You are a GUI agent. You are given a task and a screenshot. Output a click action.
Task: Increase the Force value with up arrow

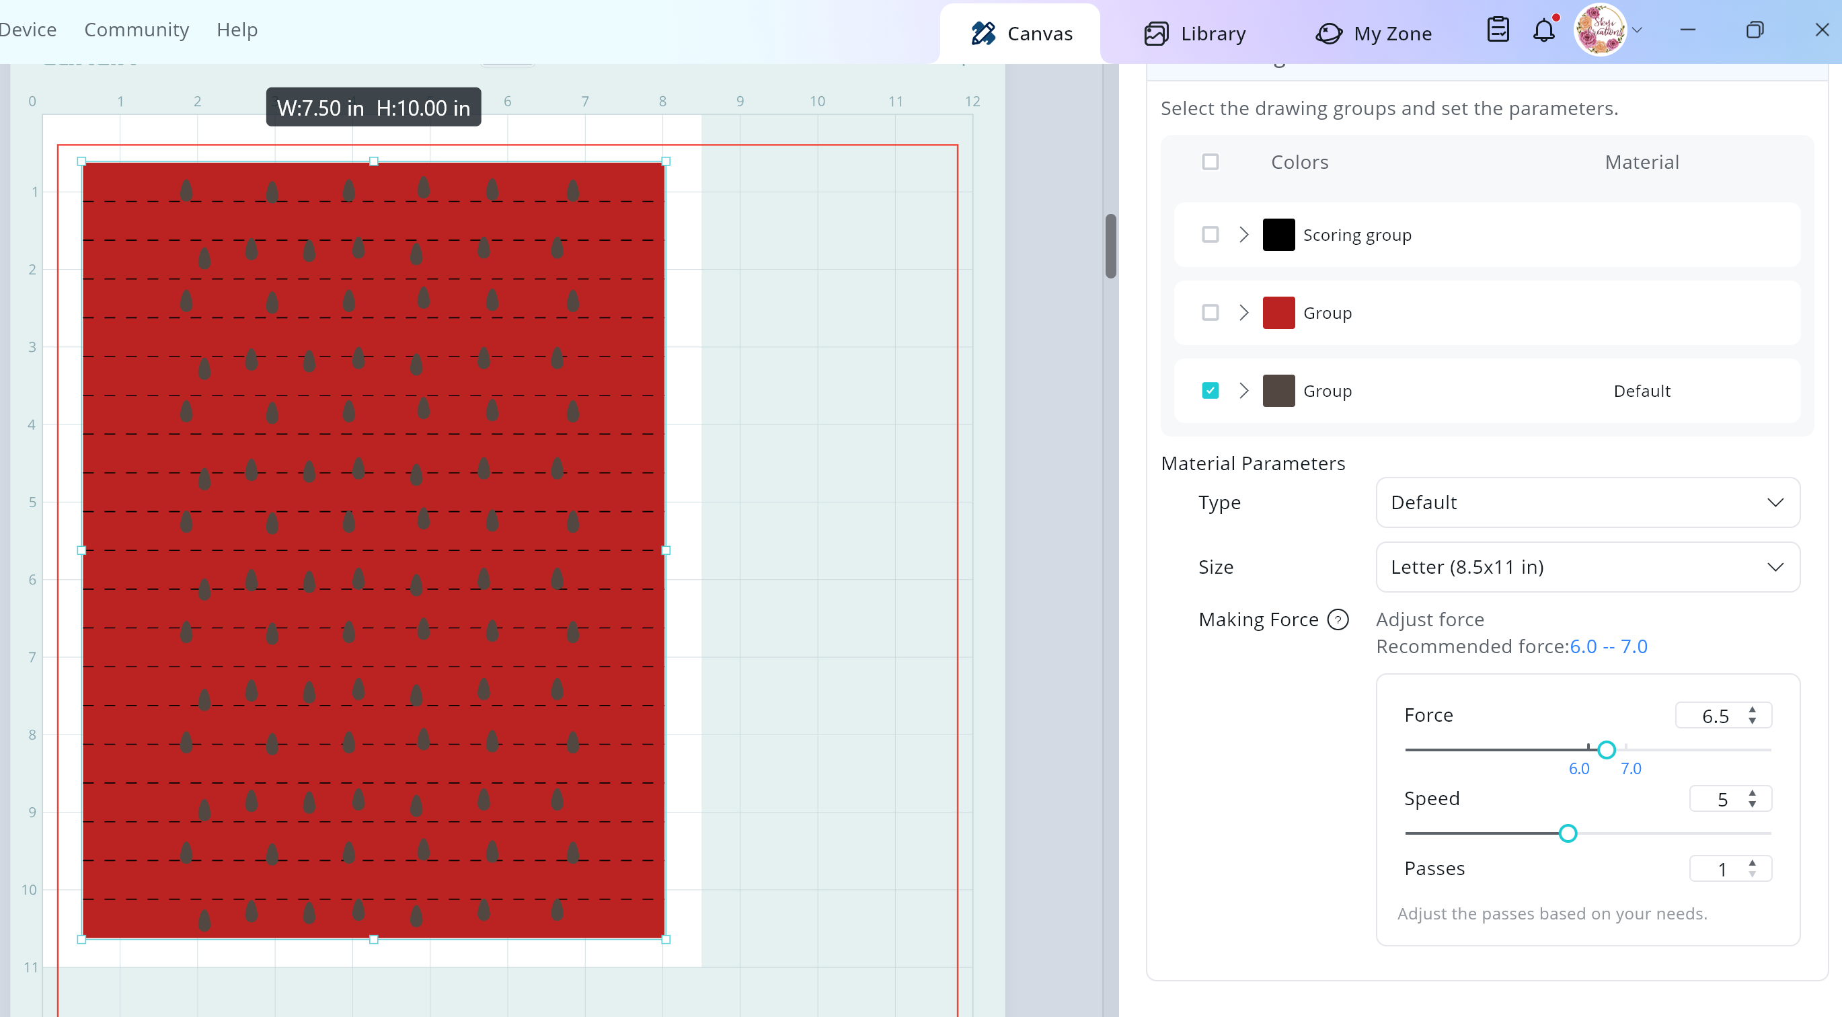pos(1752,710)
